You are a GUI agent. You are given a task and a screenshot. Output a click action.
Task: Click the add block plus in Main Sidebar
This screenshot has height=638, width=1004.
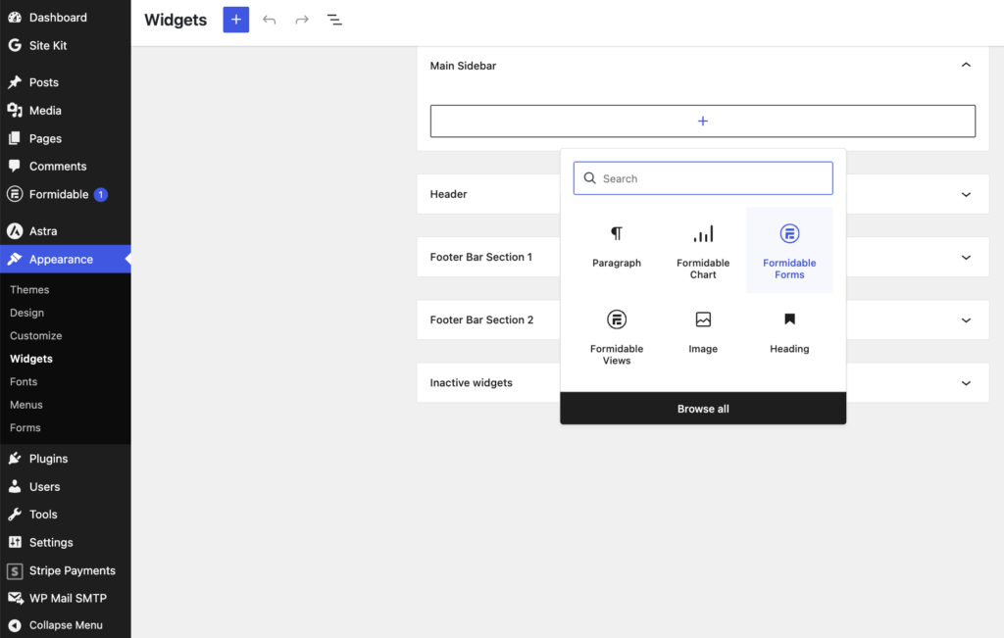point(702,121)
